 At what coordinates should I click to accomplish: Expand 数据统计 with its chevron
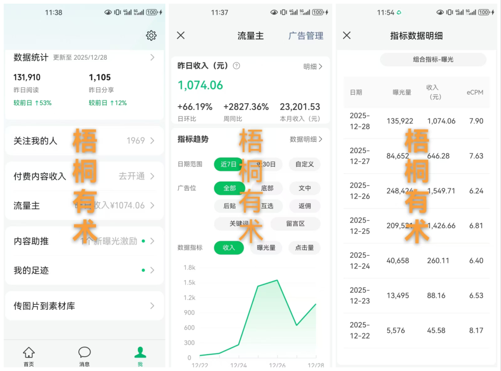click(x=153, y=57)
